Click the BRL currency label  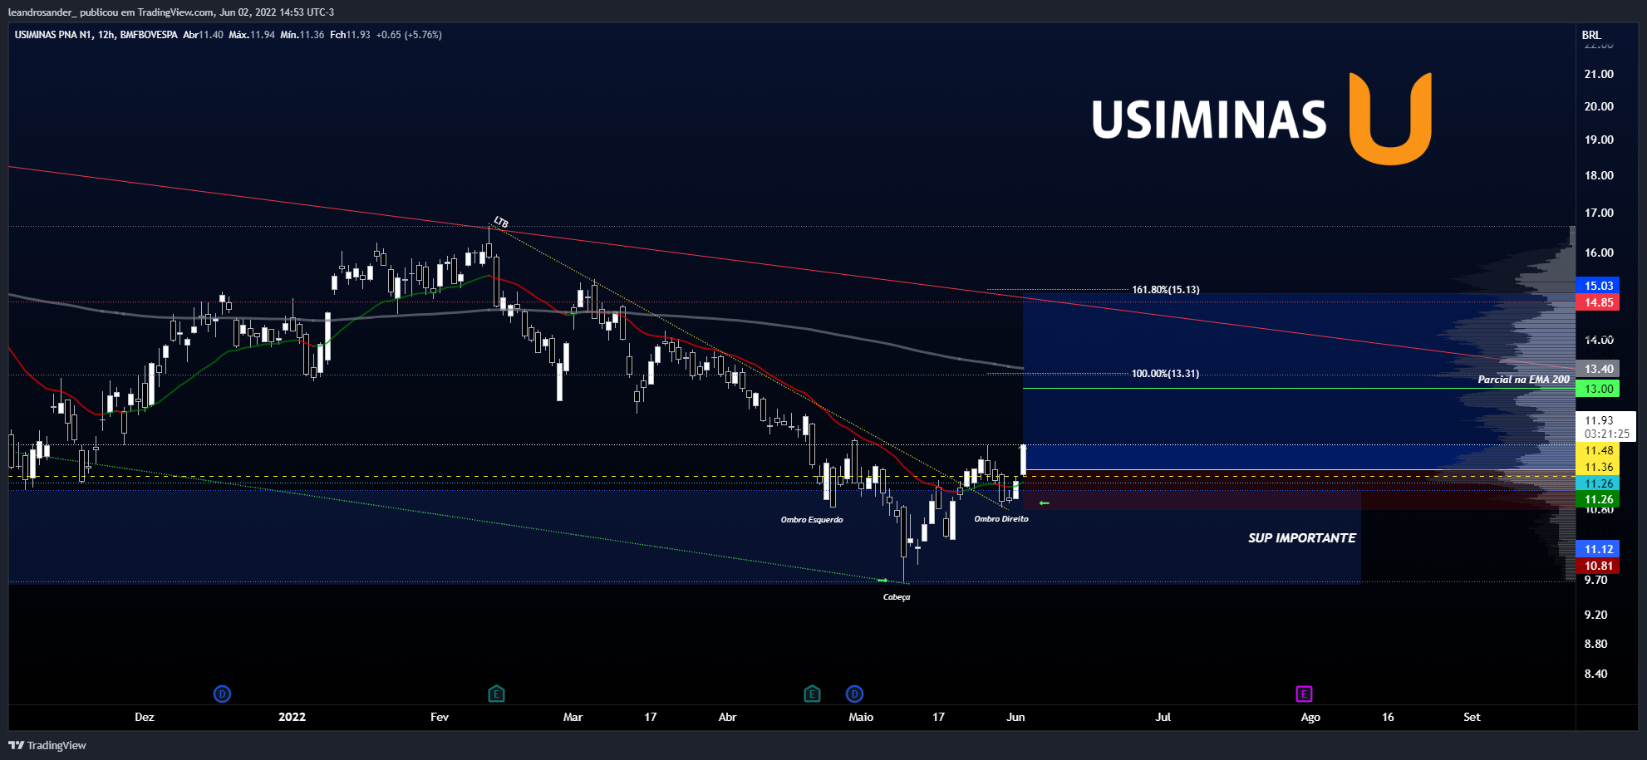[1591, 35]
